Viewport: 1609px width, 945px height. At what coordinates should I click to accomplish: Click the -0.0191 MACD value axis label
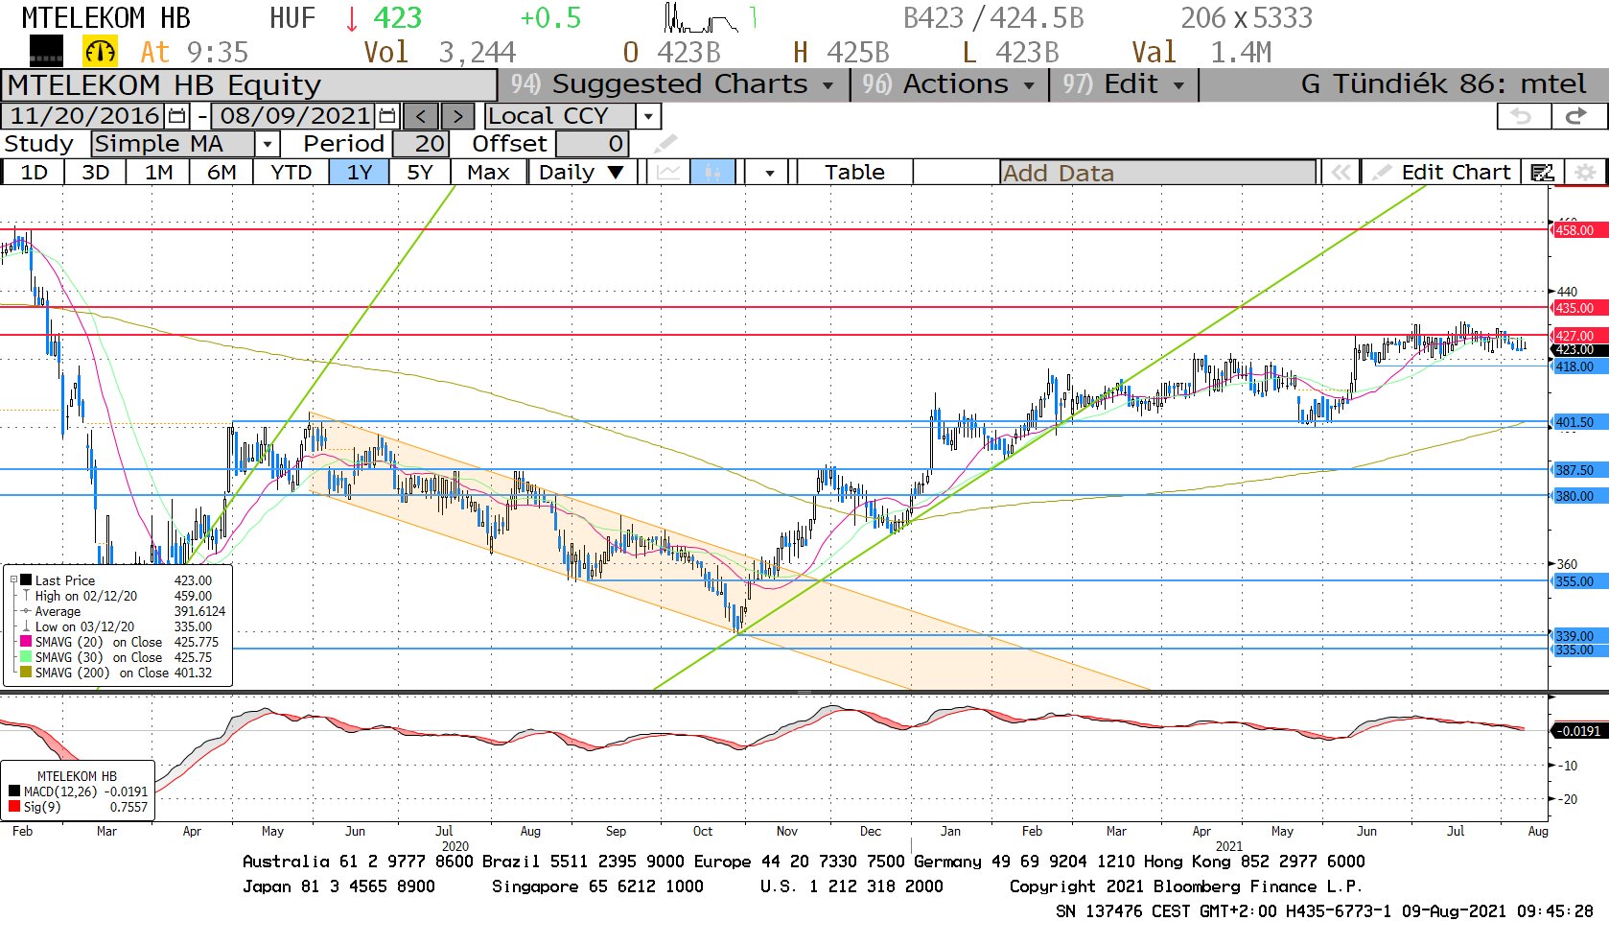point(1578,731)
